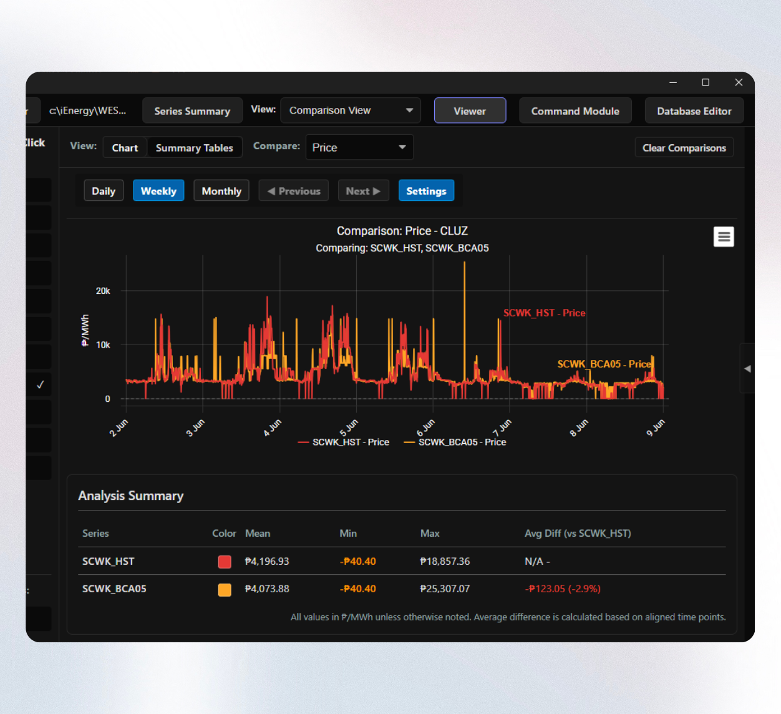
Task: Switch to the Chart view tab
Action: (x=125, y=148)
